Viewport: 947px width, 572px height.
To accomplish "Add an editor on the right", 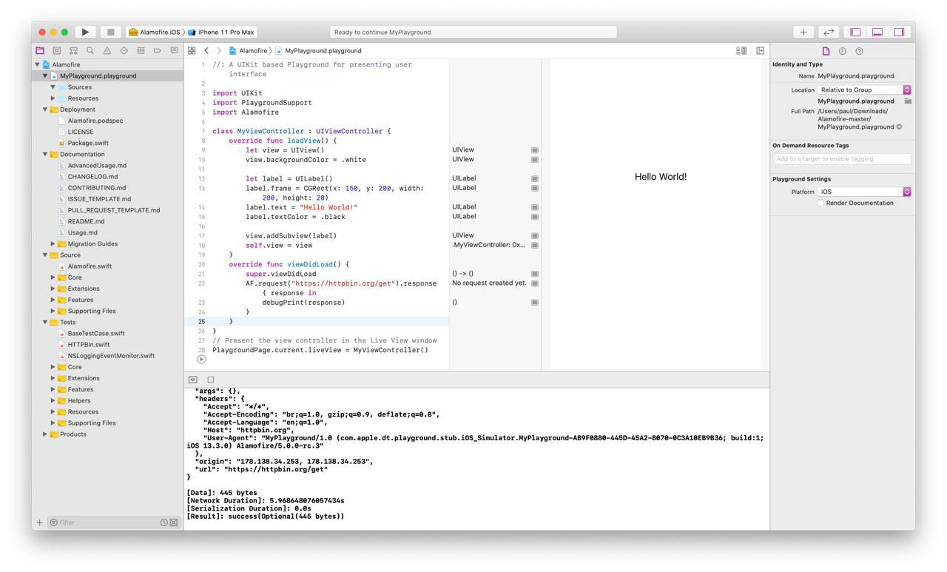I will point(760,50).
